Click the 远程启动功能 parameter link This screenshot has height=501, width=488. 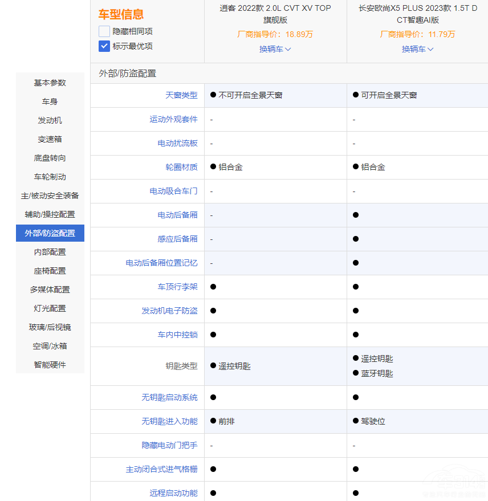click(173, 493)
